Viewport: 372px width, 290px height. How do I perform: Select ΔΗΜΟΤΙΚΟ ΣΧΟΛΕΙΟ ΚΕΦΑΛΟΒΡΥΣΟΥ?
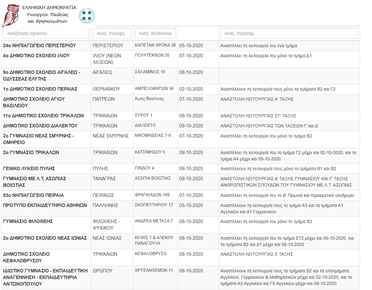26,257
